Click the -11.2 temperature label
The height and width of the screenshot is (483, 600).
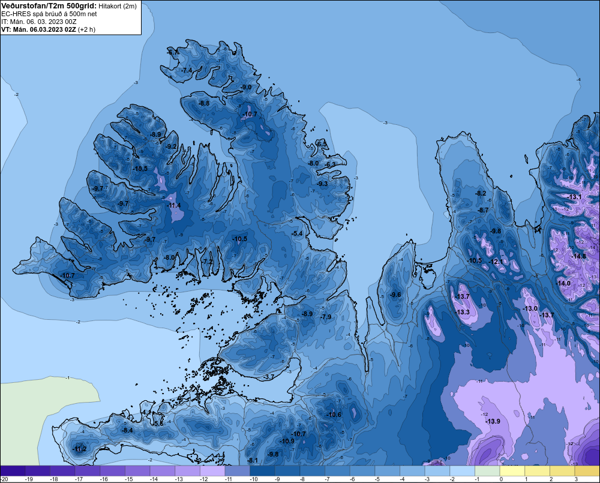click(80, 449)
